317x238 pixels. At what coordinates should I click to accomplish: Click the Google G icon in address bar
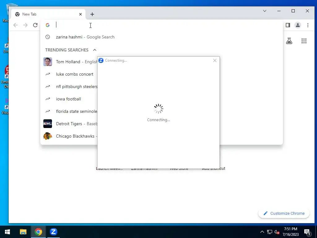(48, 25)
